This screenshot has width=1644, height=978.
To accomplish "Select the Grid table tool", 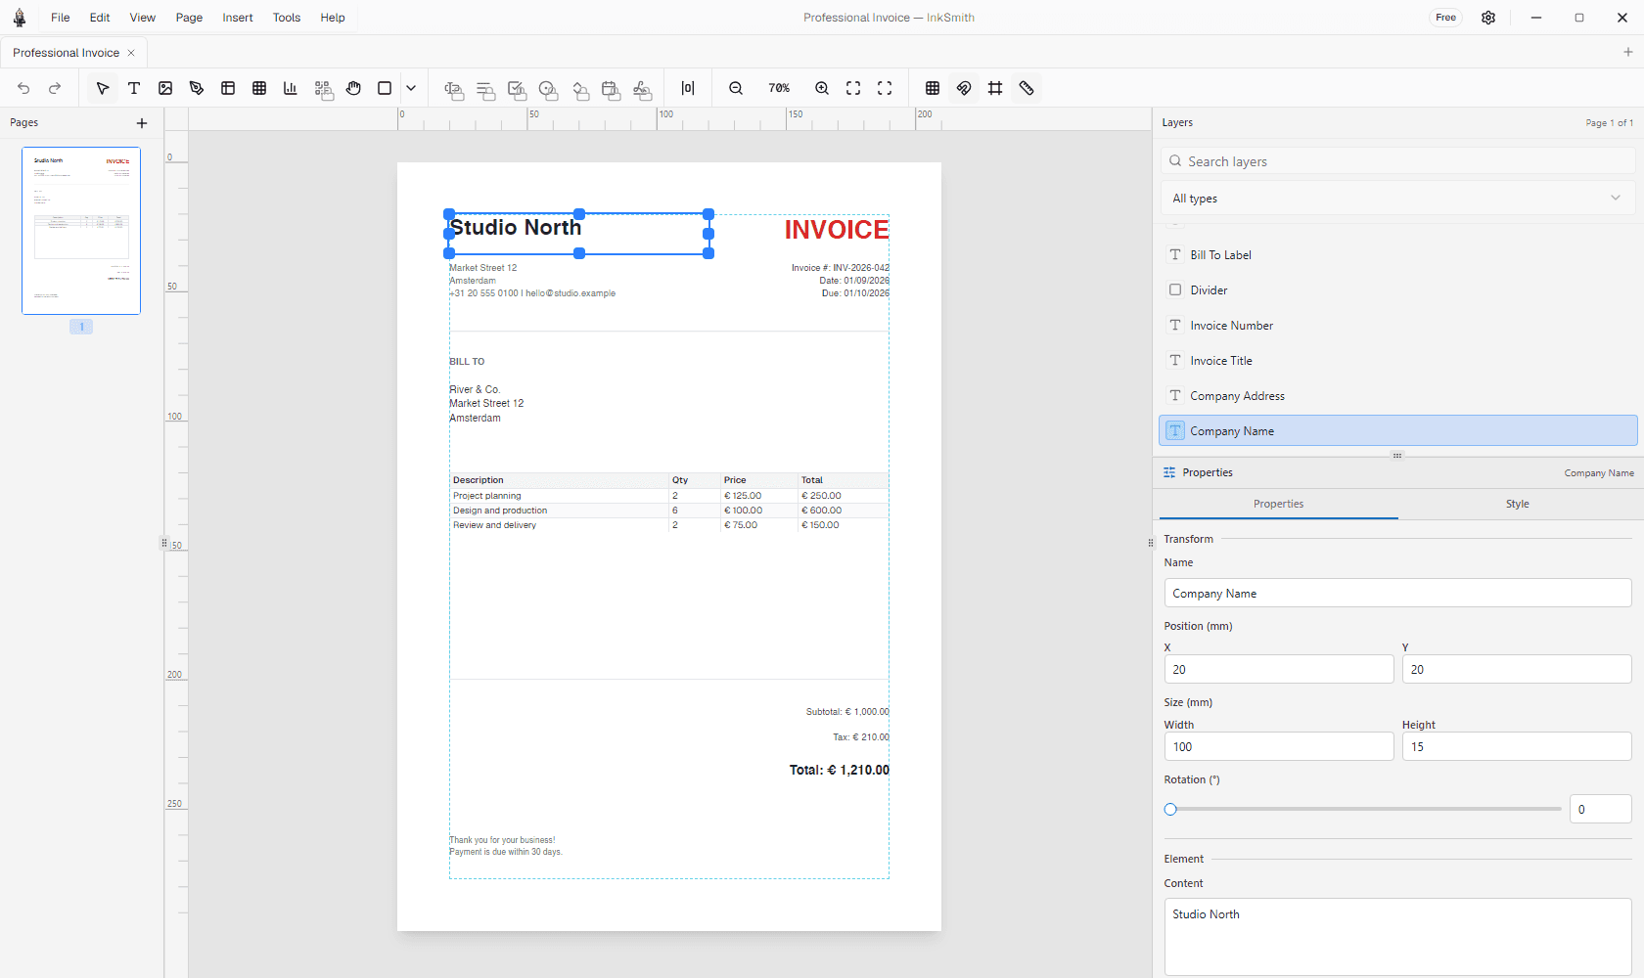I will [259, 88].
